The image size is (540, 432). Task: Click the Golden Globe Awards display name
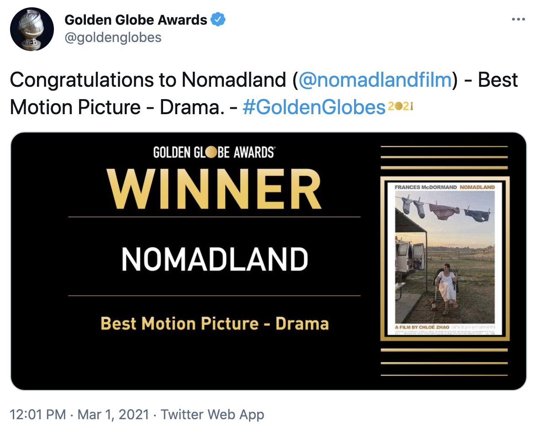(x=136, y=20)
